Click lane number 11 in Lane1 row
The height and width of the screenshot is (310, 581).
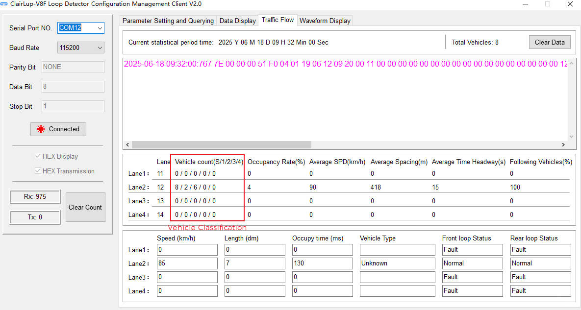(x=160, y=173)
